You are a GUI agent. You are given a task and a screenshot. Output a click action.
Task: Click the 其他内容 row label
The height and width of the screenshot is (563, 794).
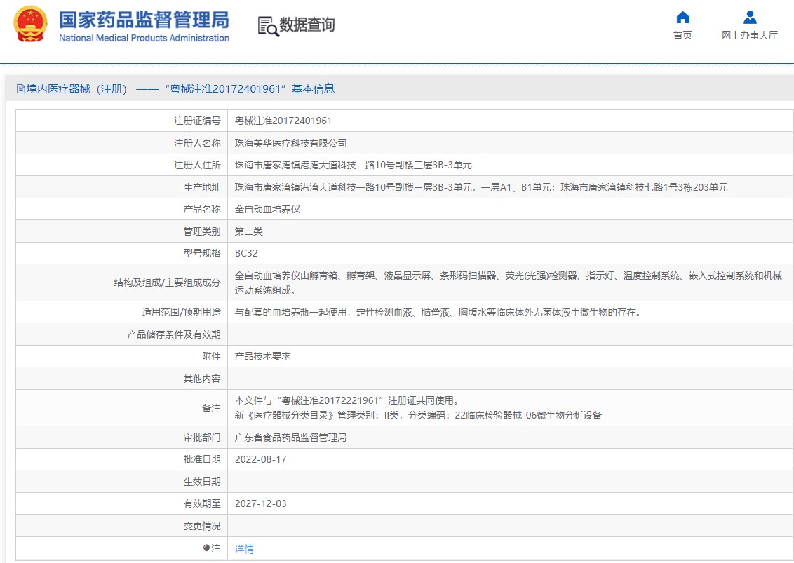coord(201,379)
